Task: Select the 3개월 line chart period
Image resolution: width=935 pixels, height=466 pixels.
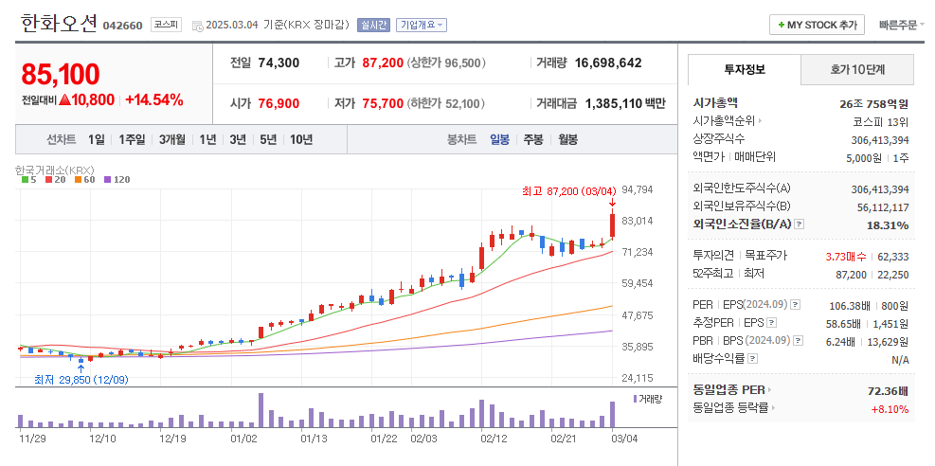Action: point(171,140)
